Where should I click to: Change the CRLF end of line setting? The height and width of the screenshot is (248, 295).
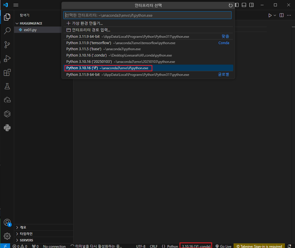154,246
